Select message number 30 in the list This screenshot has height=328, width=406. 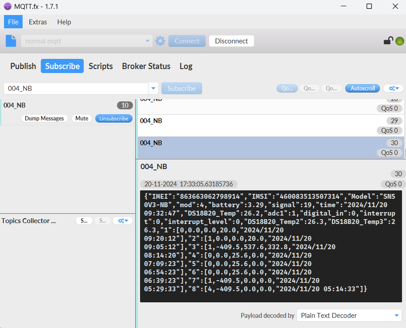271,147
